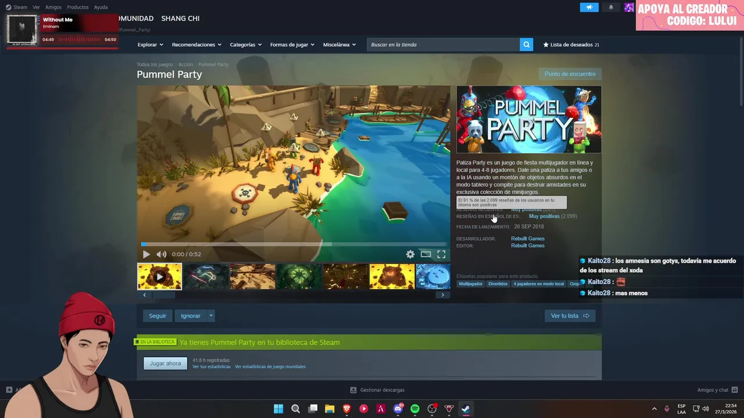Screen dimensions: 744x418
Task: Click Jugar ahora button
Action: 165,363
